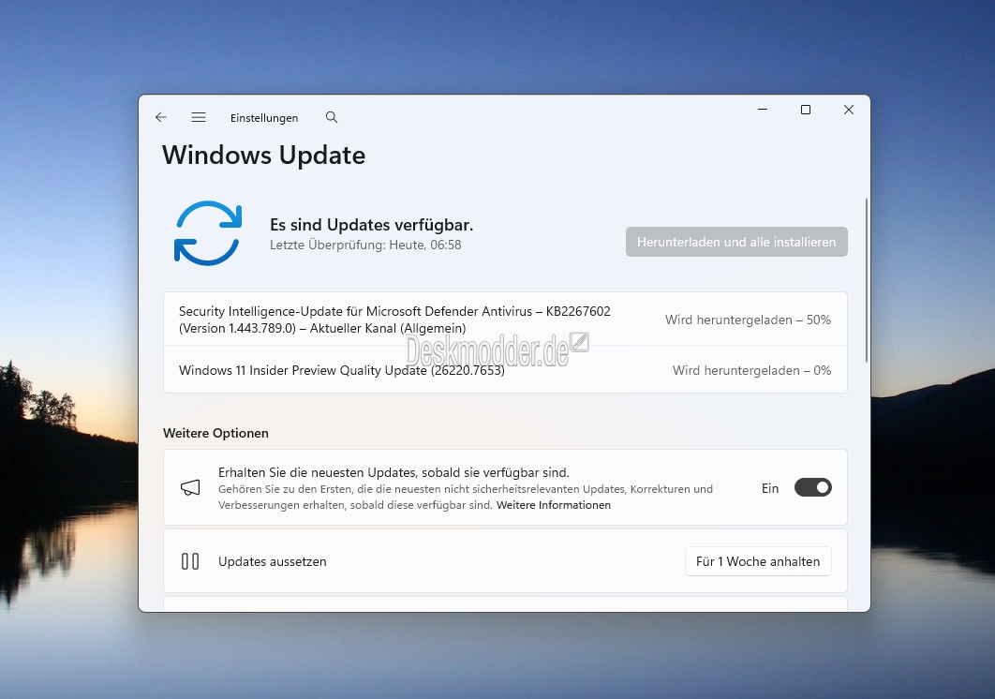Select the Security Intelligence-Update Defender entry
Screen dimensions: 995x699
394,320
